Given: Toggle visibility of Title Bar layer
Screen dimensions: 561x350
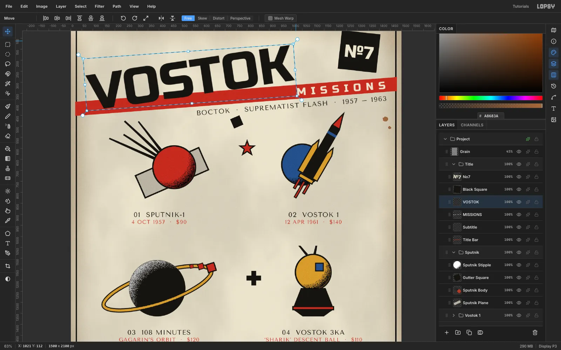Looking at the screenshot, I should (519, 240).
